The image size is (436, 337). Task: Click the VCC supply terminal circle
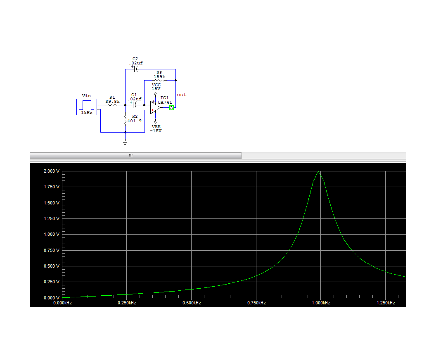(155, 94)
